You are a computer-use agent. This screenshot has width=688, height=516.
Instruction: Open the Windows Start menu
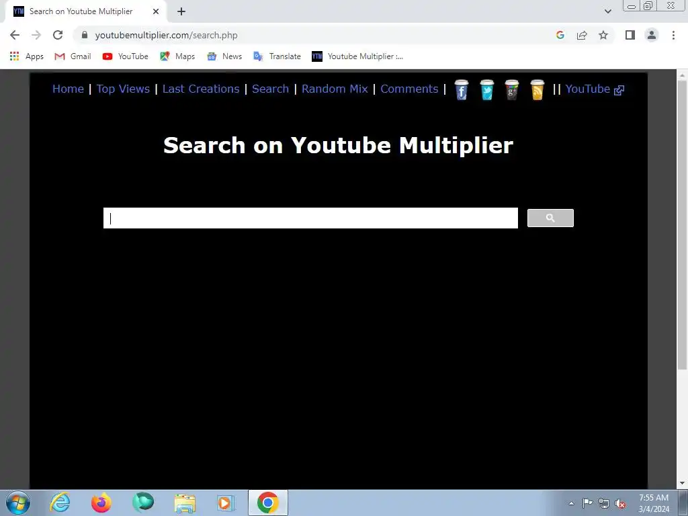18,503
